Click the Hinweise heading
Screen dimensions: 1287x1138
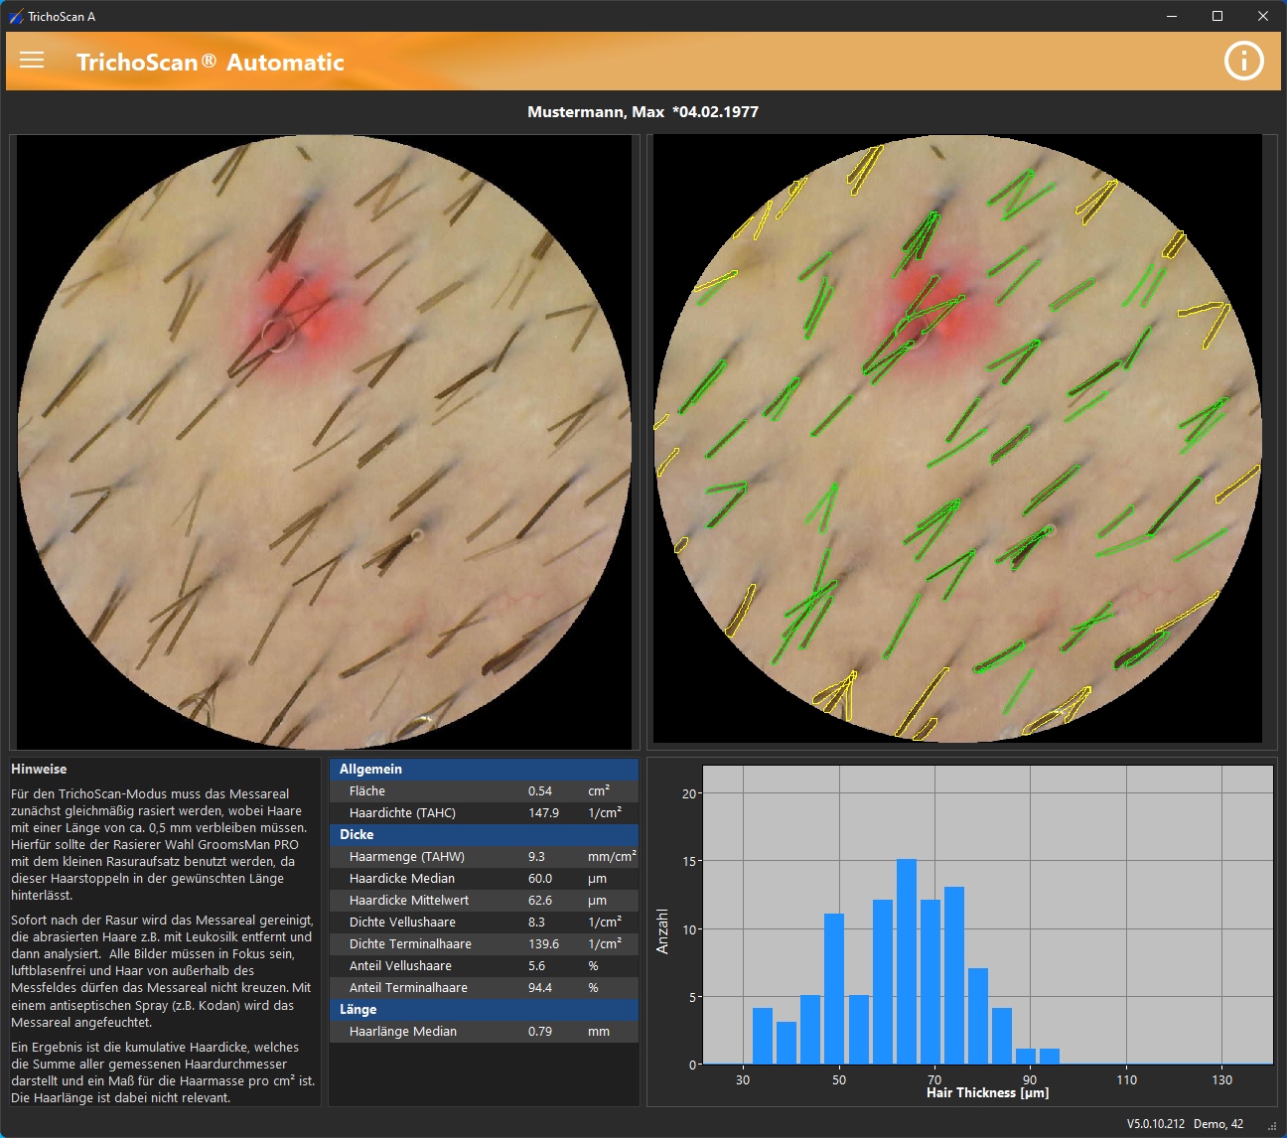point(38,768)
